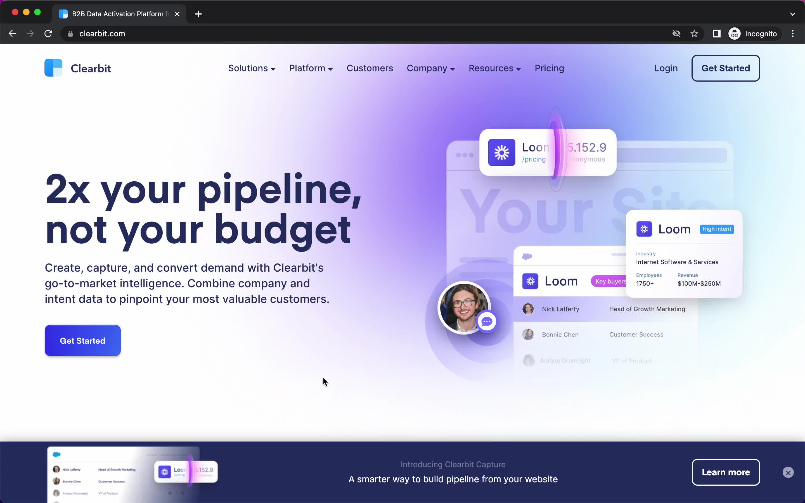805x503 pixels.
Task: Click the Learn more banner button
Action: (726, 472)
